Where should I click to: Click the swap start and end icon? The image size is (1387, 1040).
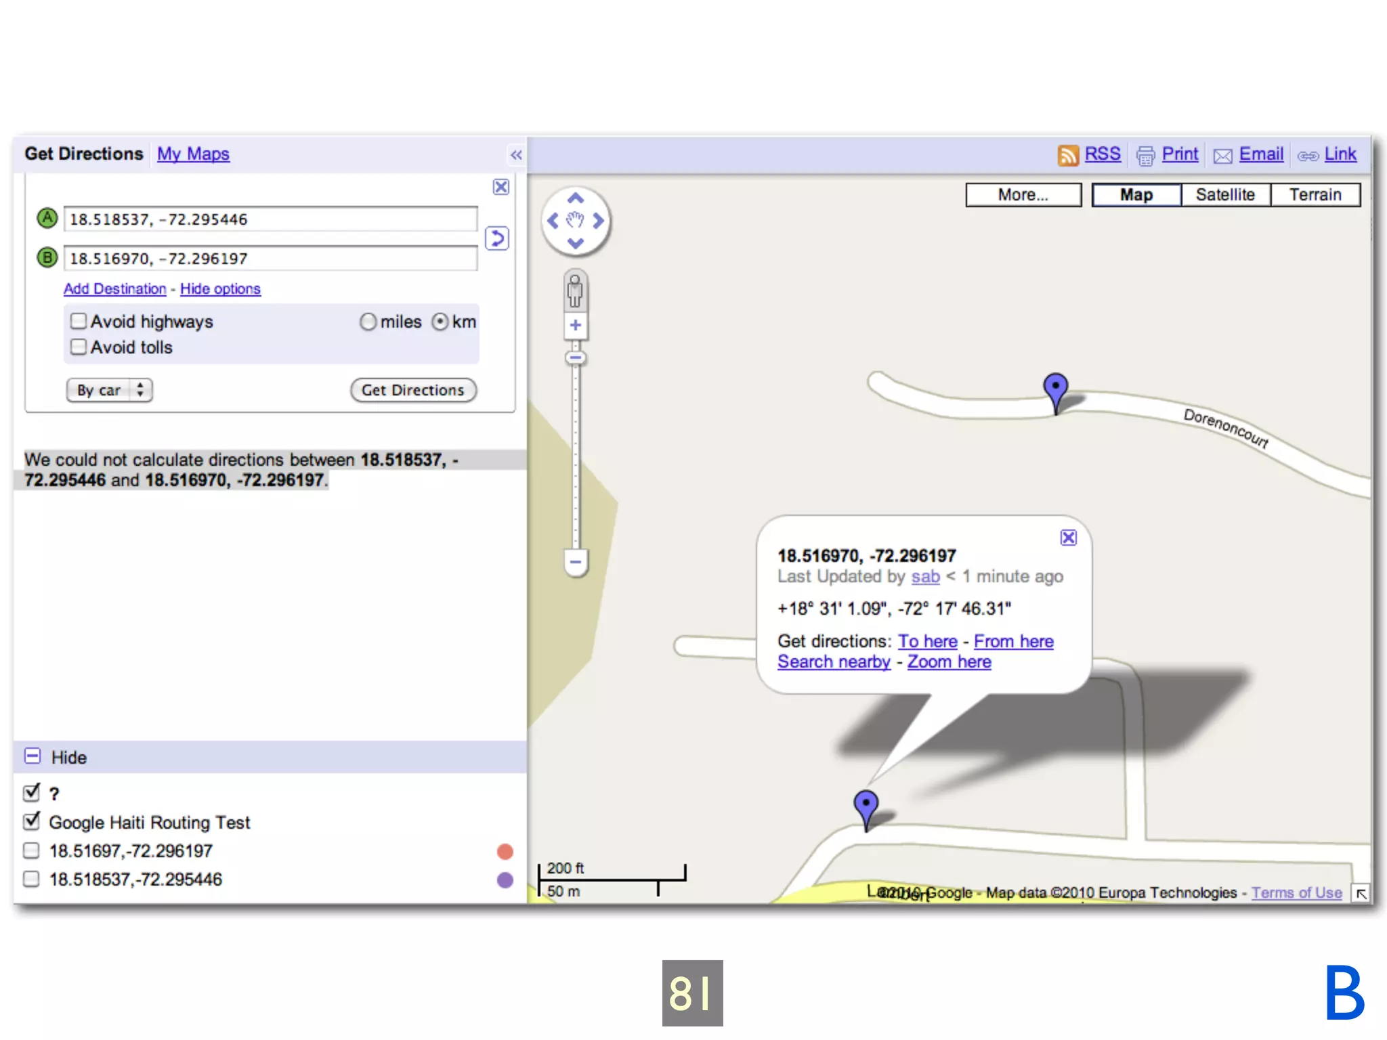[497, 238]
